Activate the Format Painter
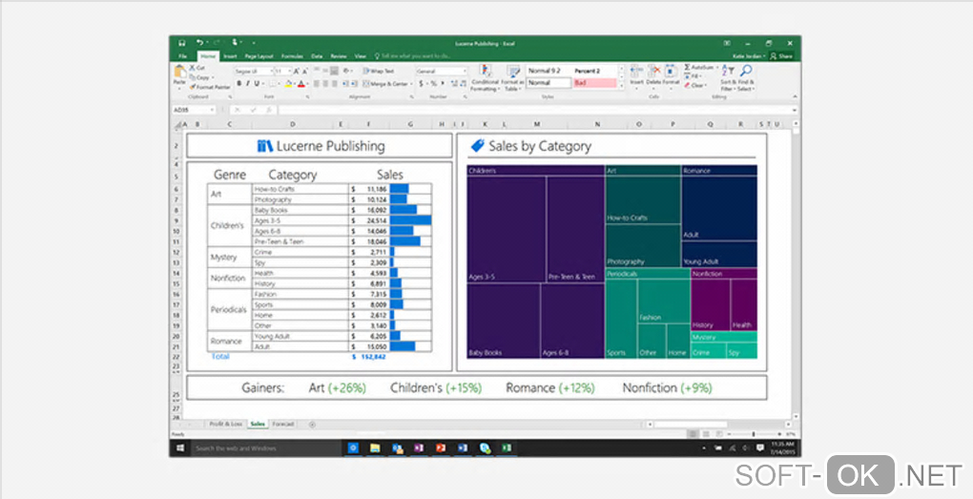Image resolution: width=973 pixels, height=499 pixels. [x=209, y=88]
